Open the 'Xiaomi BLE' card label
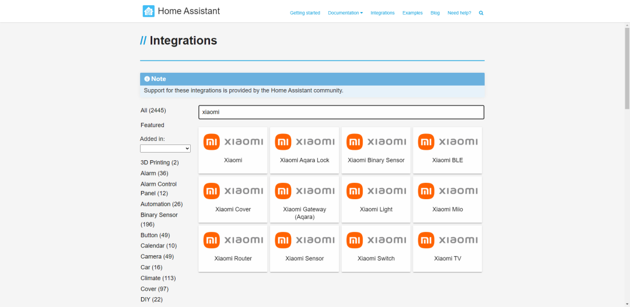Viewport: 630px width, 307px height. (x=447, y=160)
